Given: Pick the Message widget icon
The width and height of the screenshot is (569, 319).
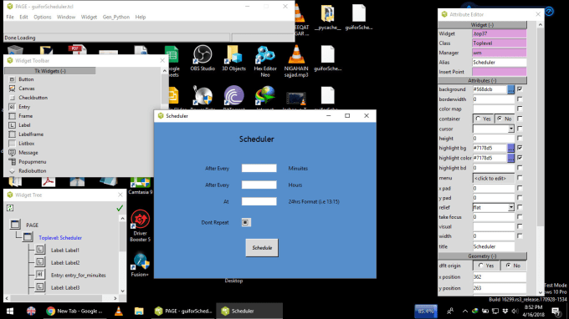Looking at the screenshot, I should [x=12, y=153].
